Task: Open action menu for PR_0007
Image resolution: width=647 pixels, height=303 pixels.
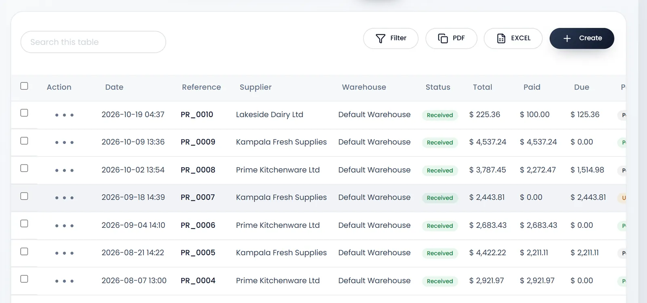Action: tap(64, 198)
